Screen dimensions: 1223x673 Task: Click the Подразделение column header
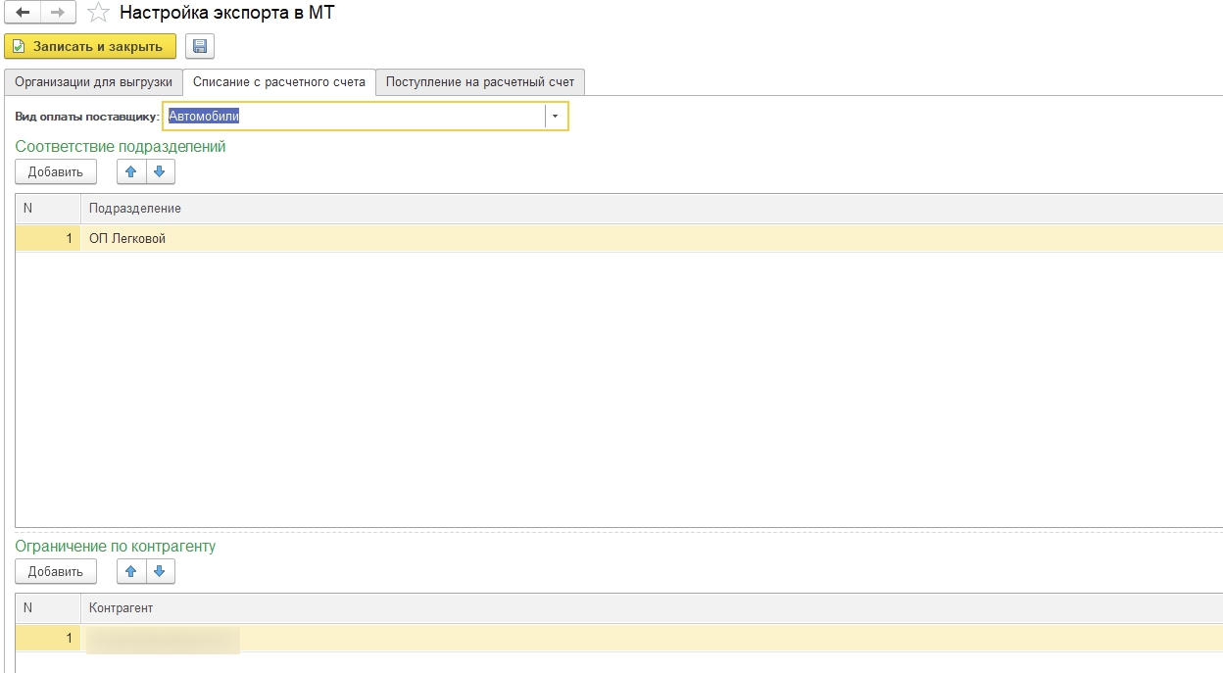pos(135,209)
